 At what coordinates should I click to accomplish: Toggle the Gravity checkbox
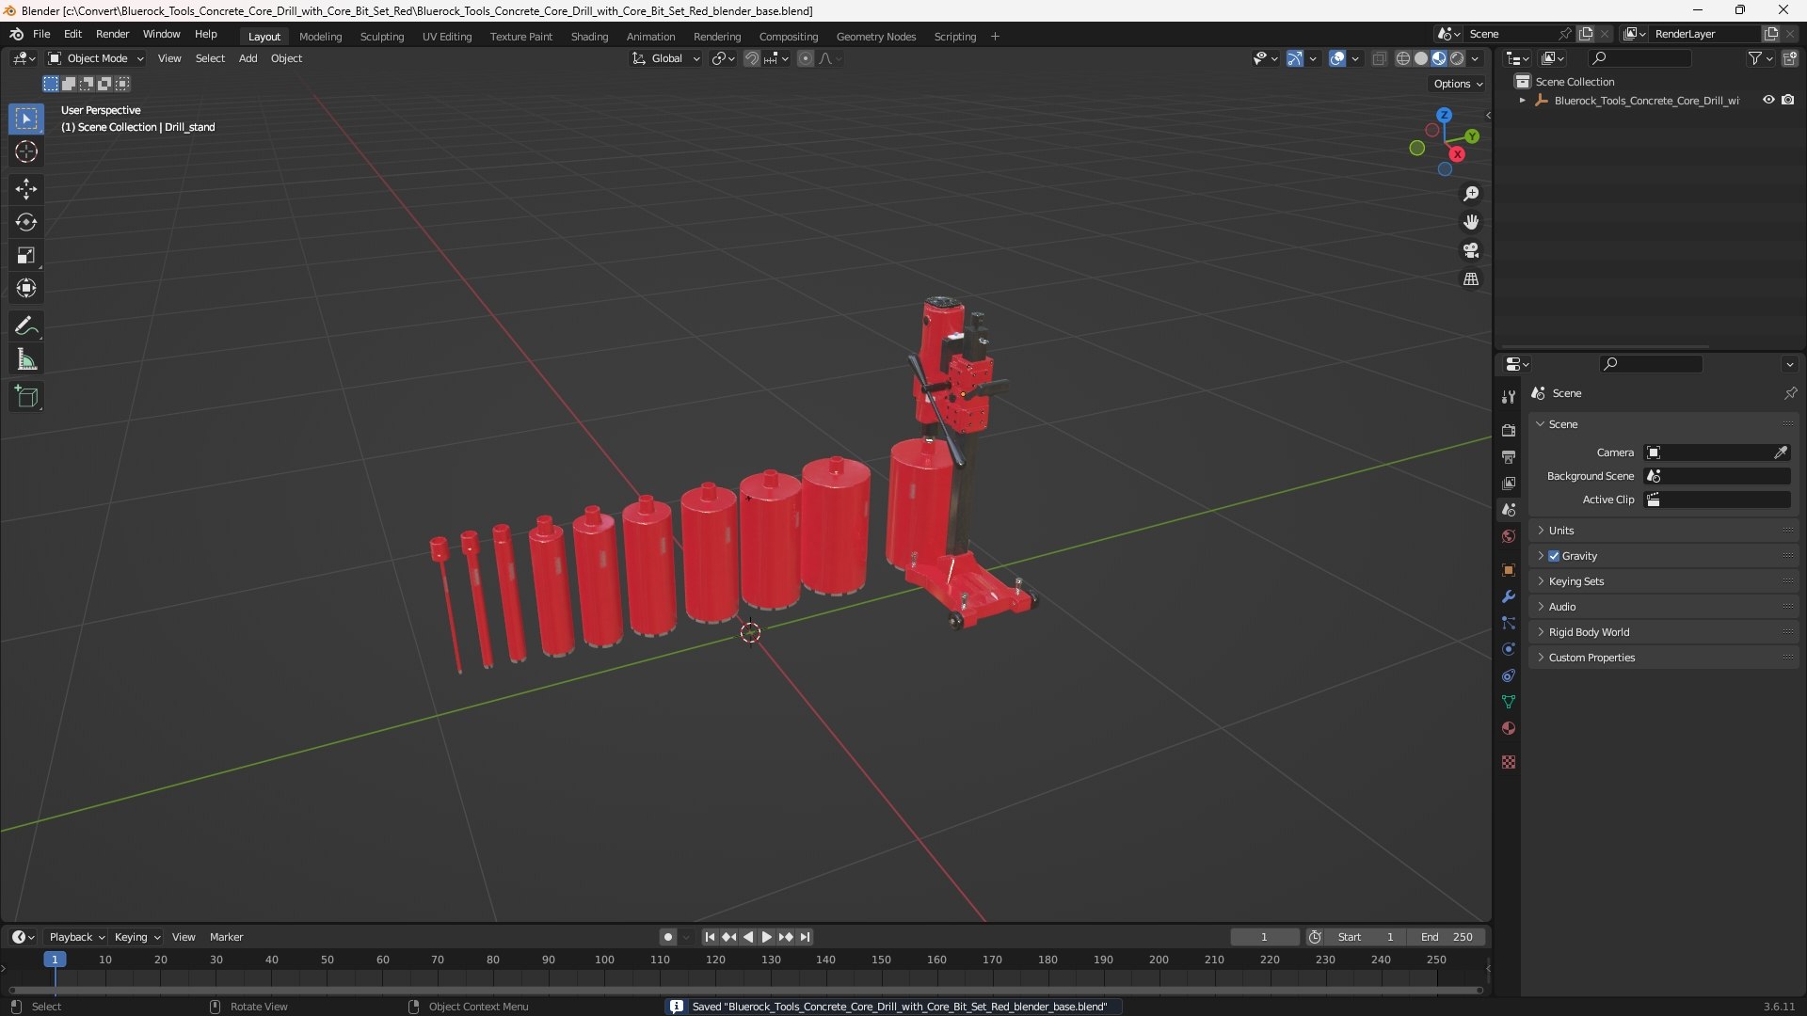tap(1554, 556)
